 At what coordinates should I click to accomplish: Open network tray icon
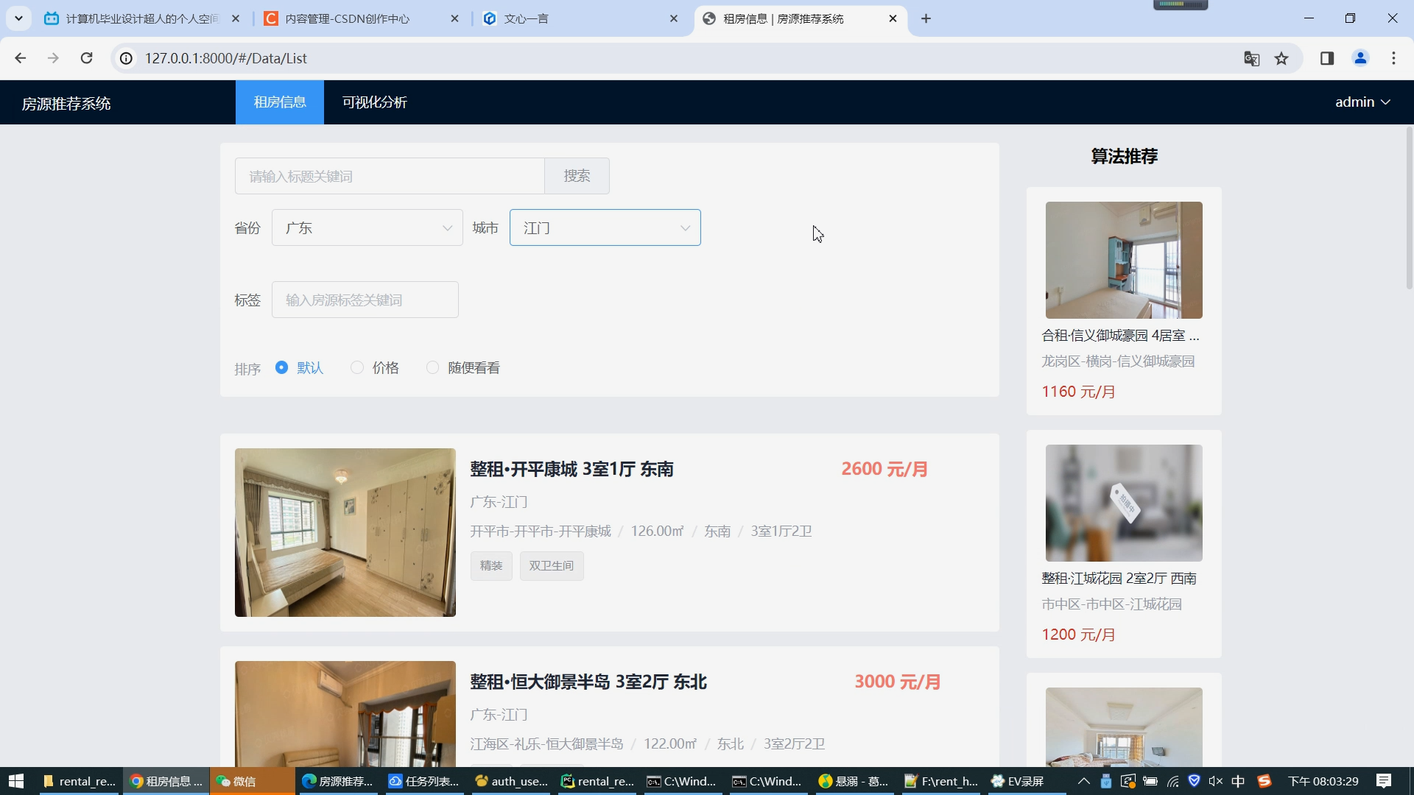1172,781
